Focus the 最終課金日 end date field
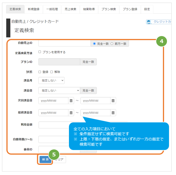 pyautogui.click(x=95, y=112)
